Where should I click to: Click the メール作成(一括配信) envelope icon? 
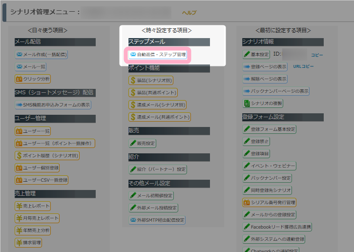tap(20, 55)
